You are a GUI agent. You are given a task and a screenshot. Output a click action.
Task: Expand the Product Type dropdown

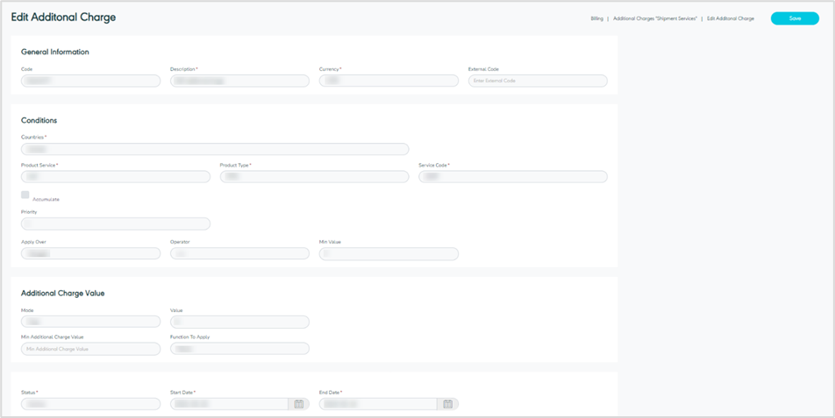click(x=314, y=176)
